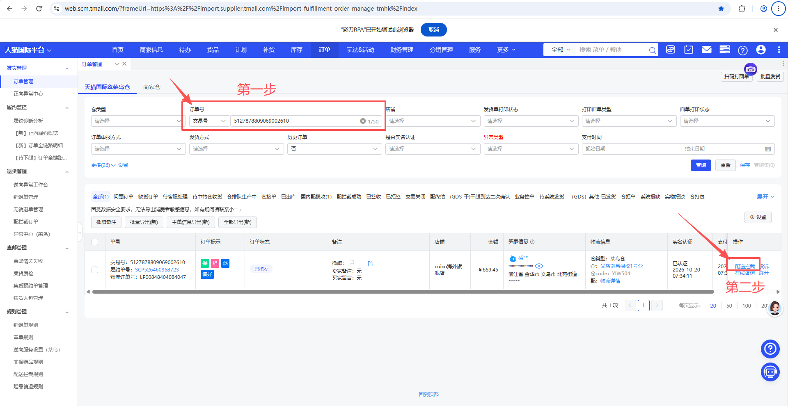The height and width of the screenshot is (406, 788).
Task: Open the help question mark icon in header
Action: pyautogui.click(x=743, y=50)
